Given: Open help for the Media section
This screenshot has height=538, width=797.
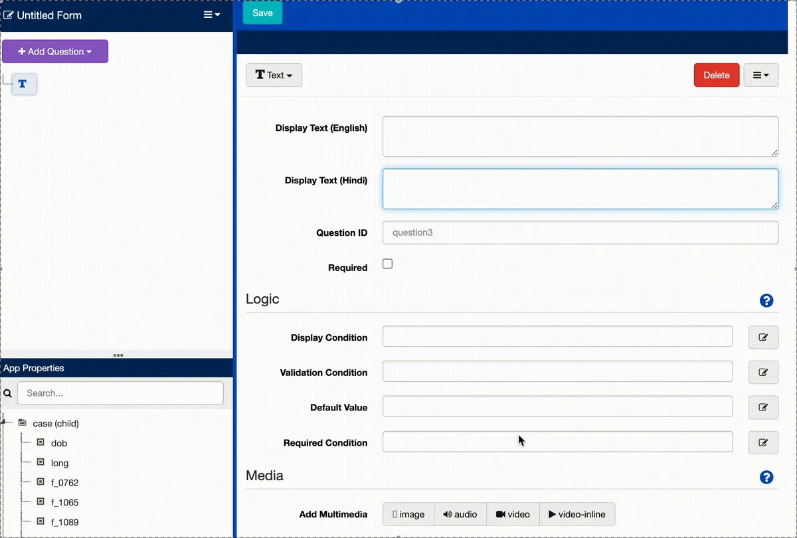Looking at the screenshot, I should tap(766, 478).
